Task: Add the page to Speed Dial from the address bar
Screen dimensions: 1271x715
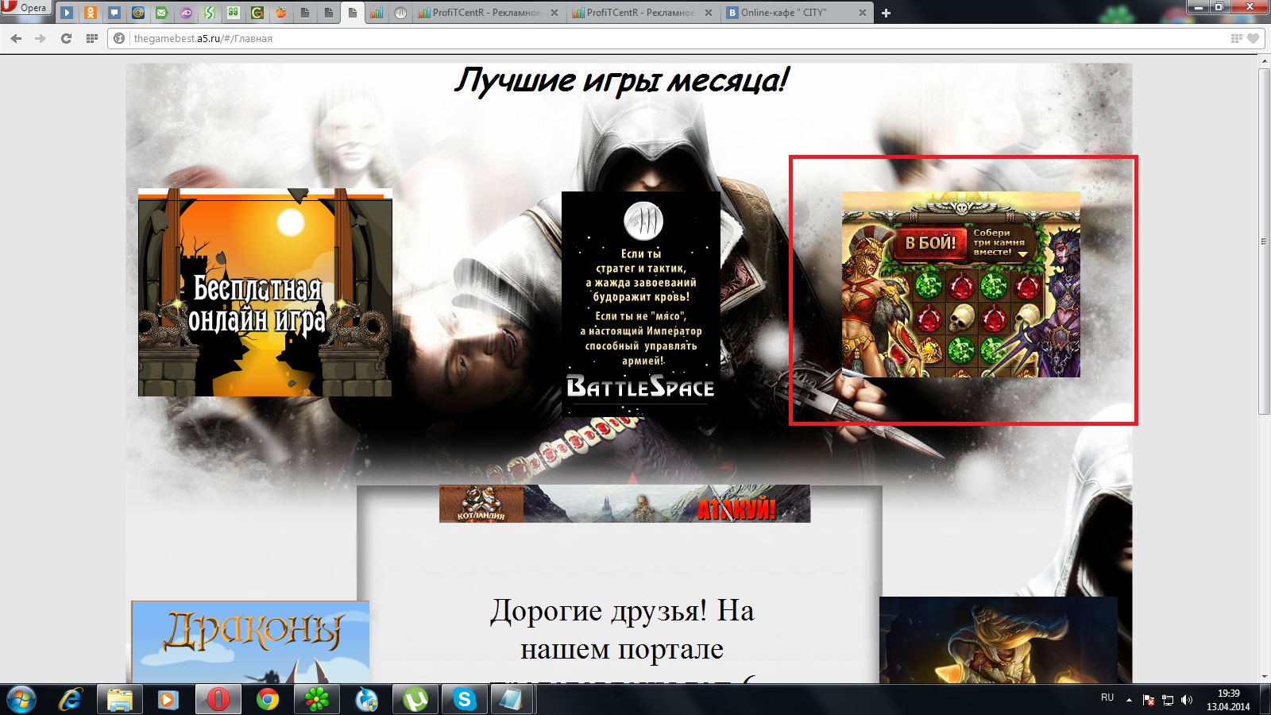Action: click(x=1236, y=38)
